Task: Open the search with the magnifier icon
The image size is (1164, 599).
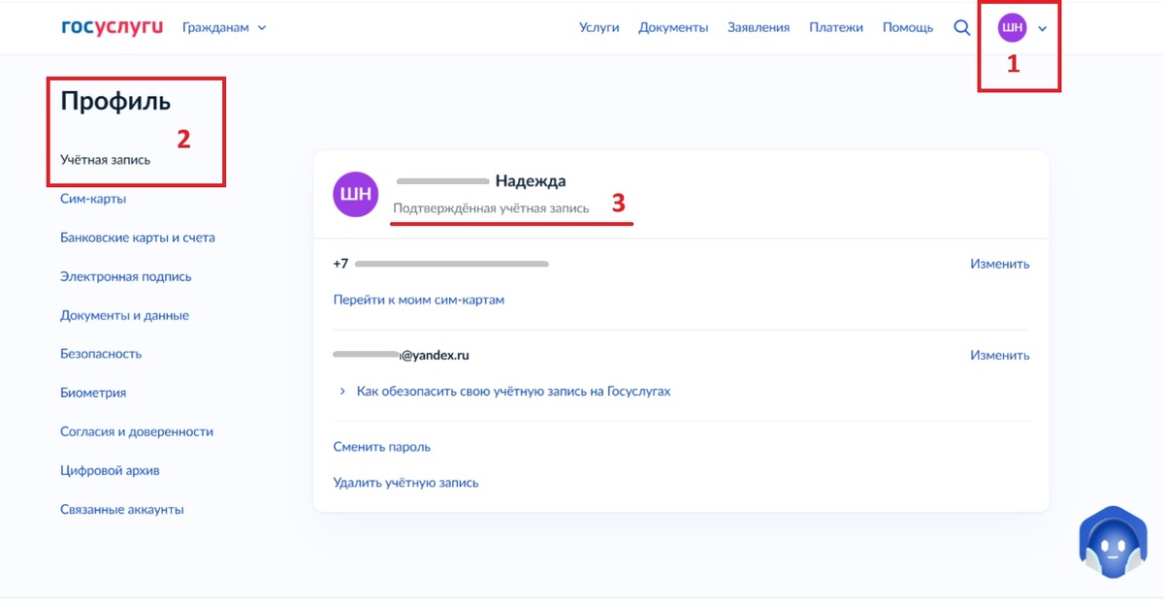Action: pyautogui.click(x=961, y=27)
